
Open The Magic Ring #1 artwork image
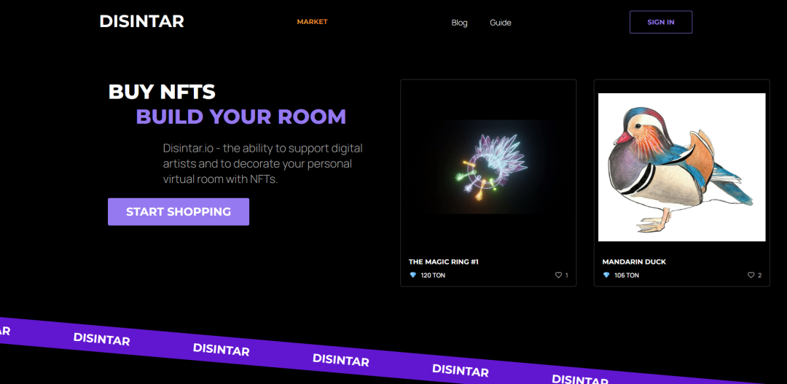488,167
